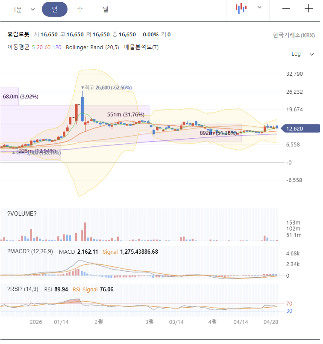Screen dimensions: 323x344
Task: Switch to the 주 weekly chart tab
Action: click(x=80, y=9)
